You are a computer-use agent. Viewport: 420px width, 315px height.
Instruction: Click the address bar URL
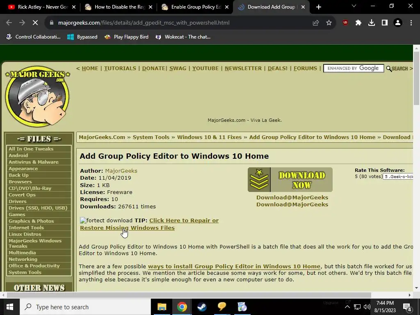click(144, 23)
